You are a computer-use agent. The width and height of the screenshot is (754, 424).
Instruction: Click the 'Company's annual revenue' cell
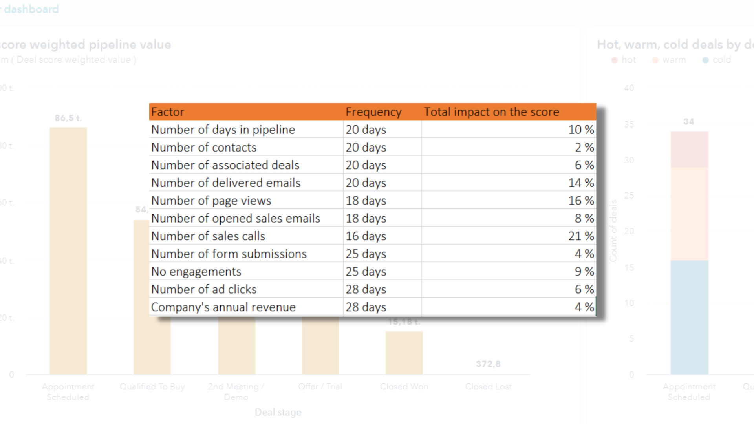click(x=223, y=307)
